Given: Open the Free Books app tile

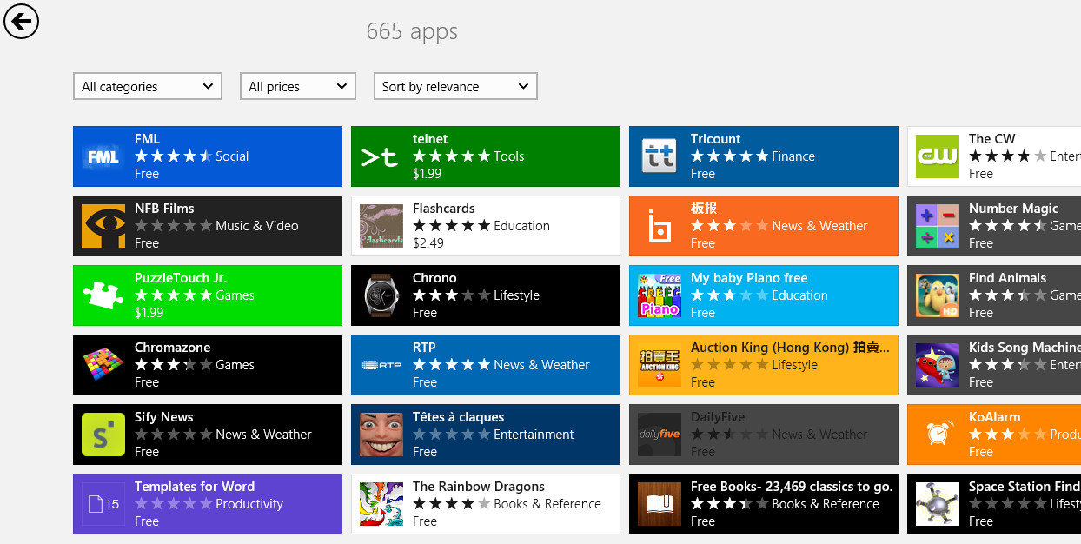Looking at the screenshot, I should [x=763, y=504].
